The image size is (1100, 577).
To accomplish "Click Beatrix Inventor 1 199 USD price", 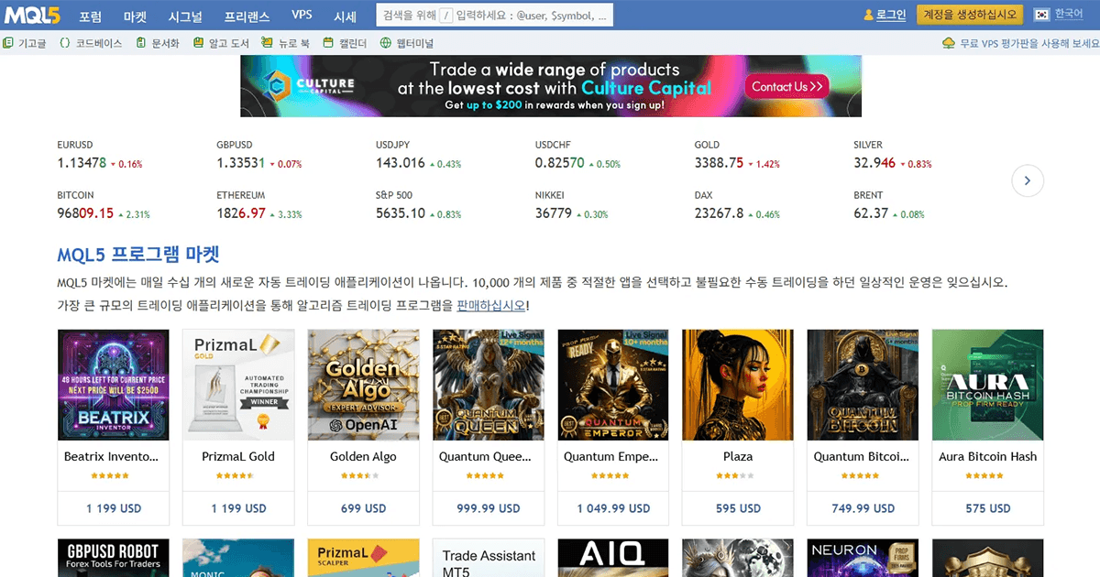I will (x=114, y=508).
